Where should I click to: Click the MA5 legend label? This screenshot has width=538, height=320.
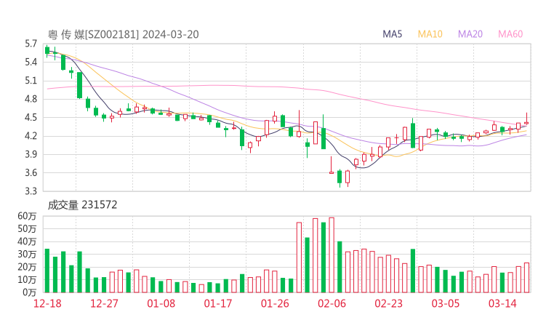tap(392, 34)
